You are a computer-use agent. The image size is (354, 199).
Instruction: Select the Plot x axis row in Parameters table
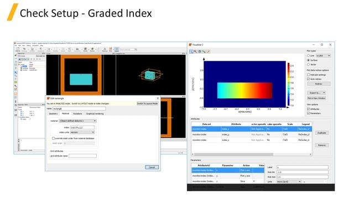pos(227,170)
